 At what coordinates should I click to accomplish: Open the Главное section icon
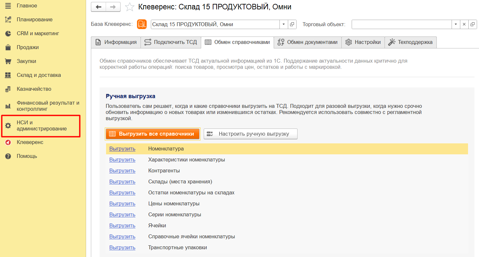8,6
